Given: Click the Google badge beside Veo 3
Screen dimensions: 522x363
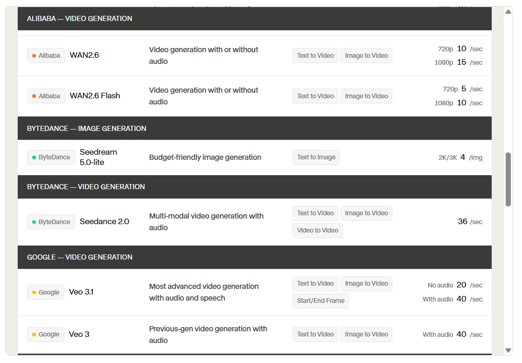Looking at the screenshot, I should (46, 334).
